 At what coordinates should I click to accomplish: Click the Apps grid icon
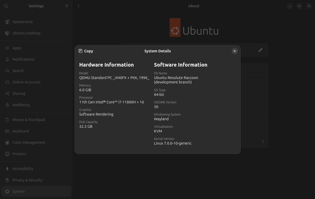pyautogui.click(x=7, y=48)
